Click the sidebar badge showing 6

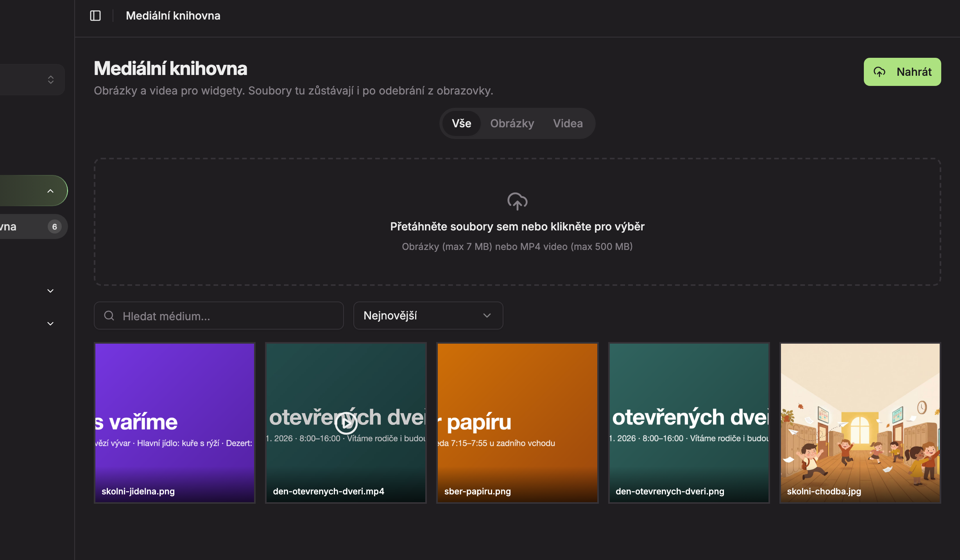click(55, 226)
